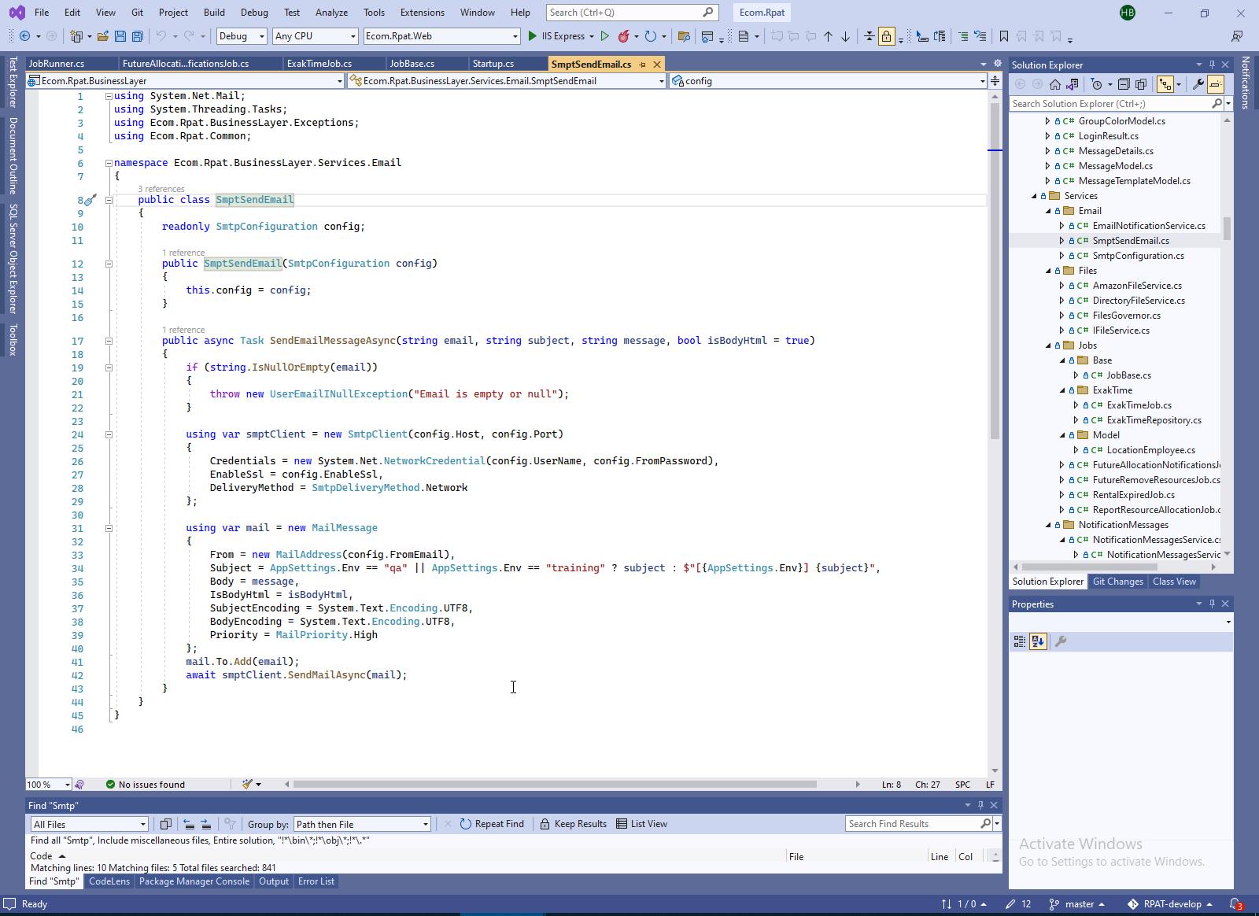
Task: Click the Save All toolbar icon
Action: pos(138,36)
